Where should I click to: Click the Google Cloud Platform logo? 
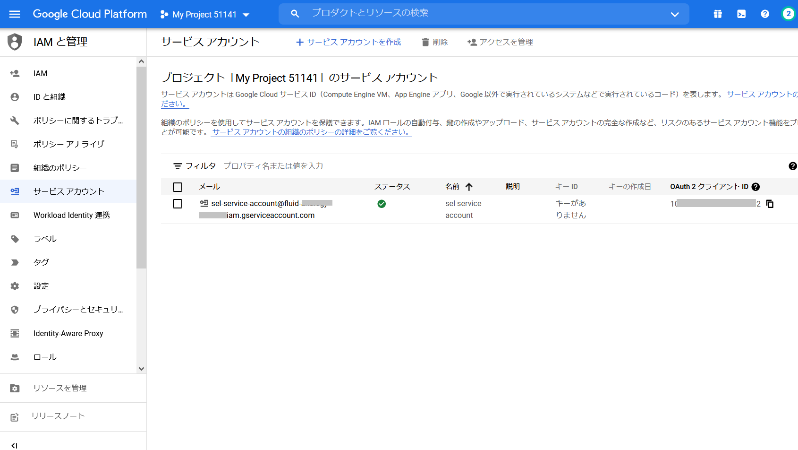pyautogui.click(x=90, y=14)
